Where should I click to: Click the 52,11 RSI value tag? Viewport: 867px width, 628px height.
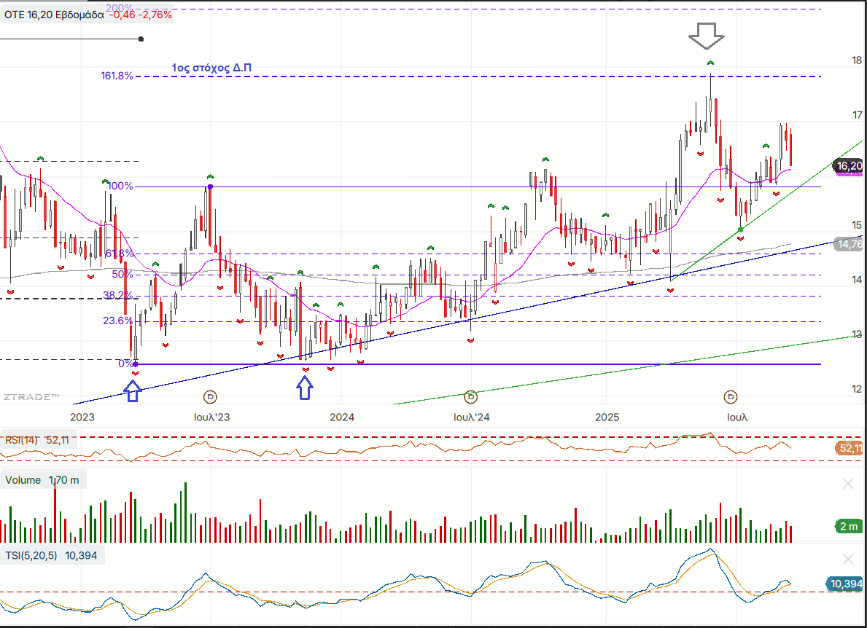[x=849, y=448]
